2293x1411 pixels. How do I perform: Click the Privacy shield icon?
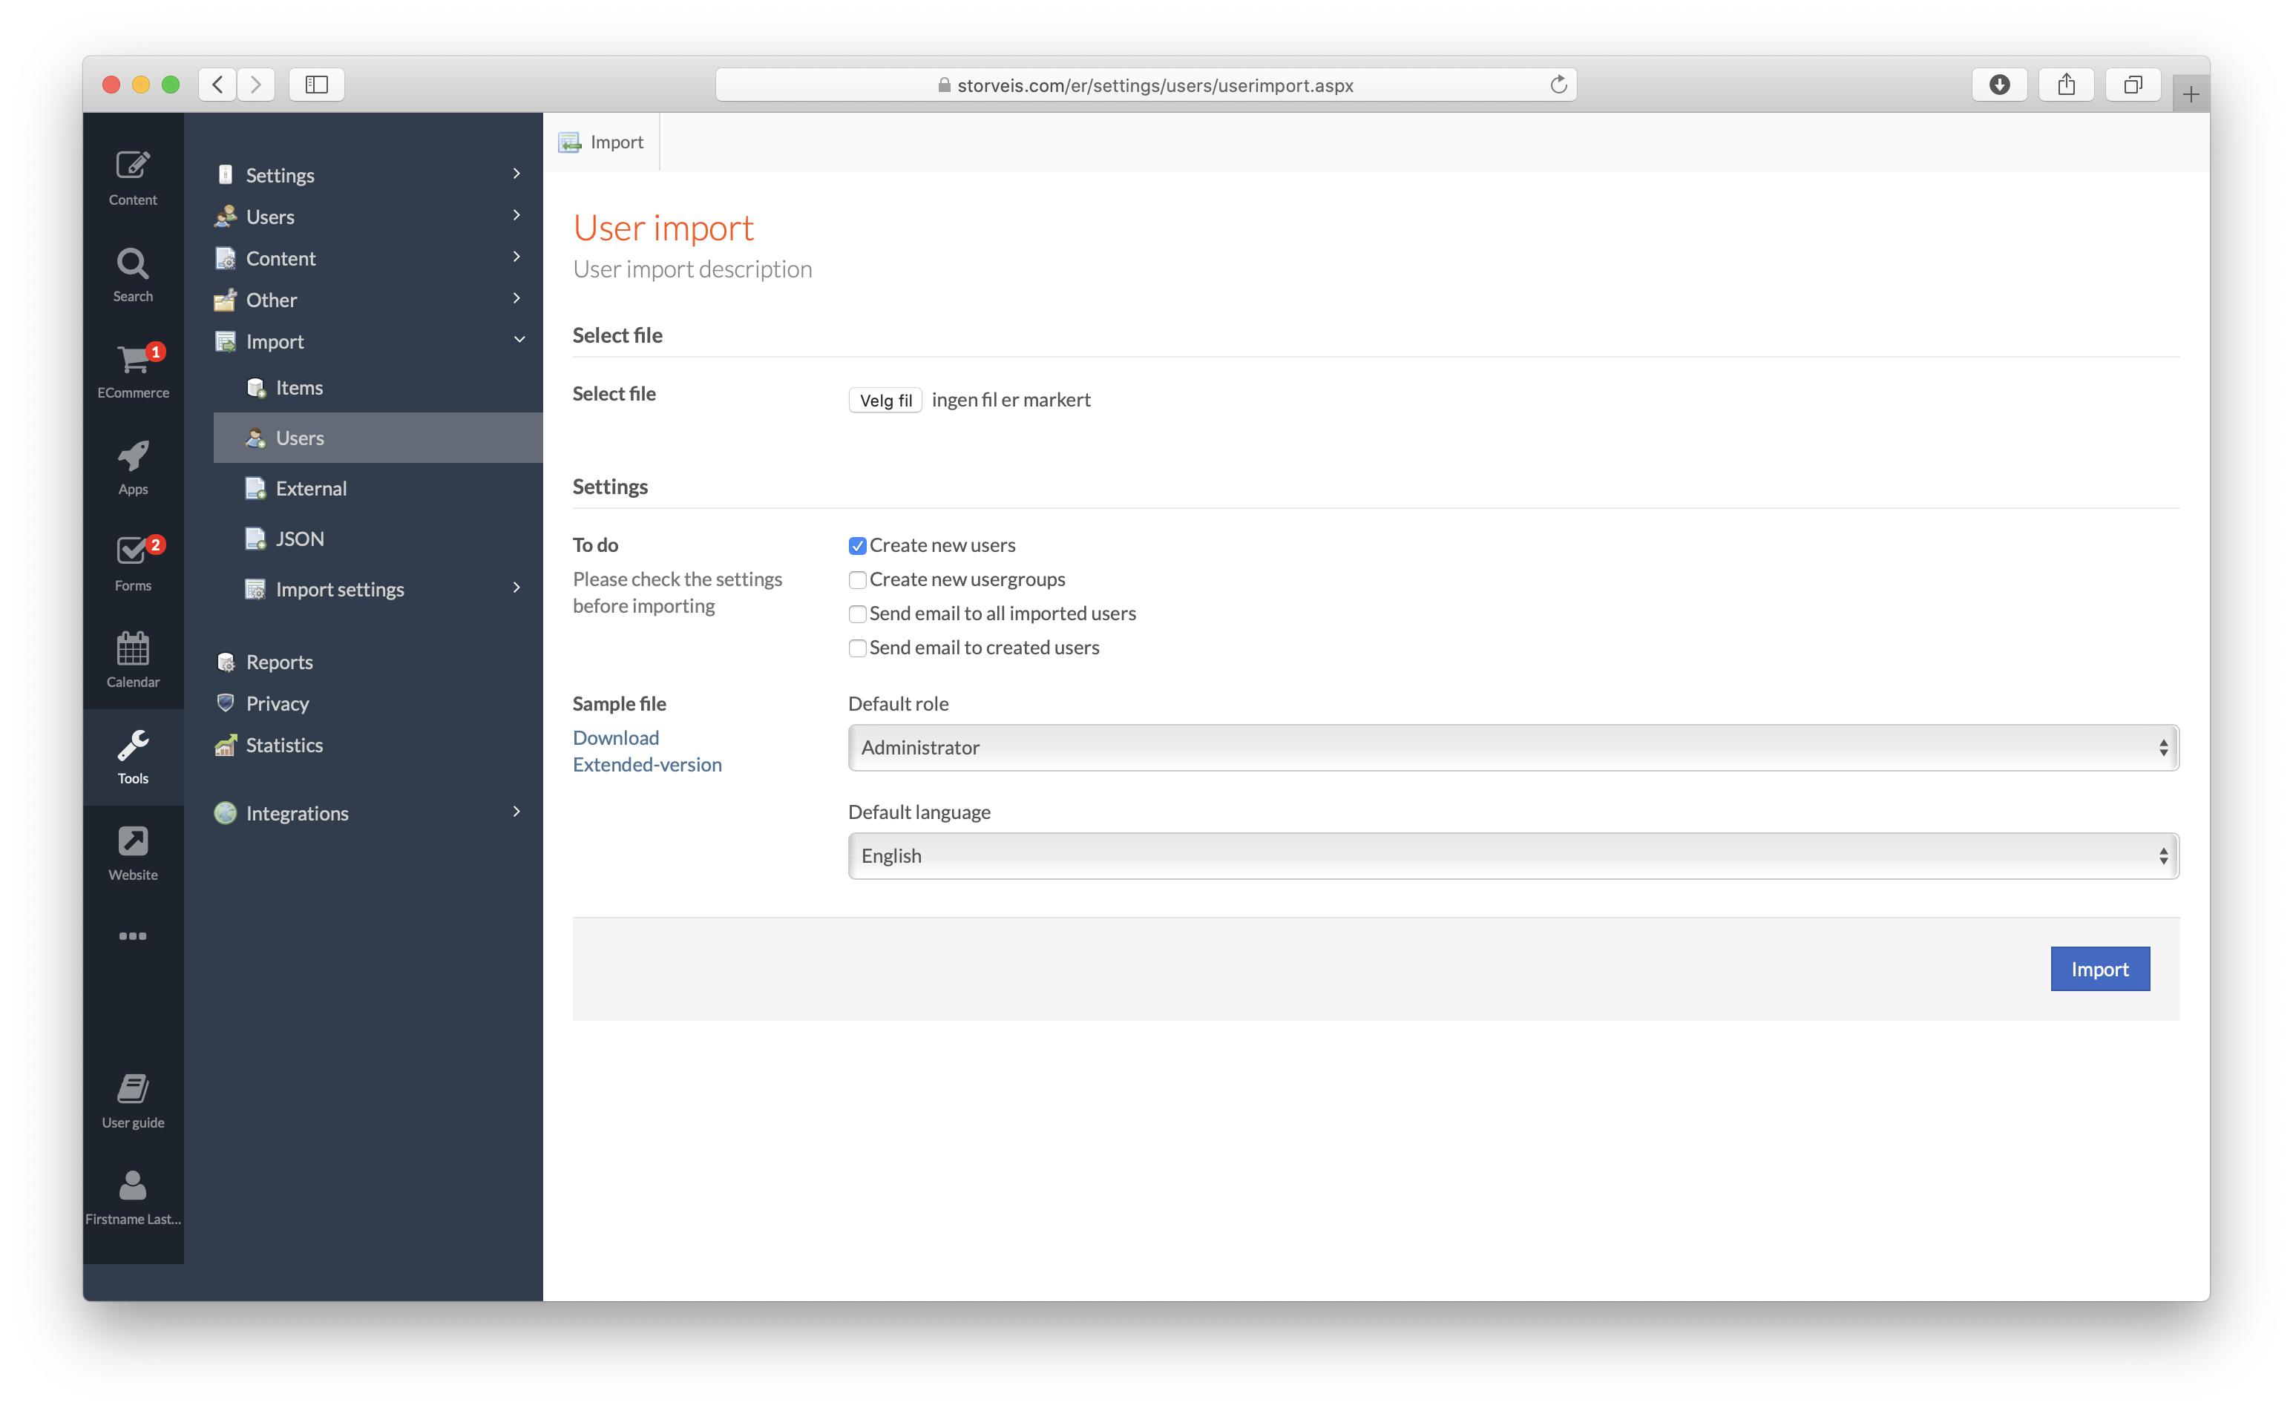coord(225,703)
